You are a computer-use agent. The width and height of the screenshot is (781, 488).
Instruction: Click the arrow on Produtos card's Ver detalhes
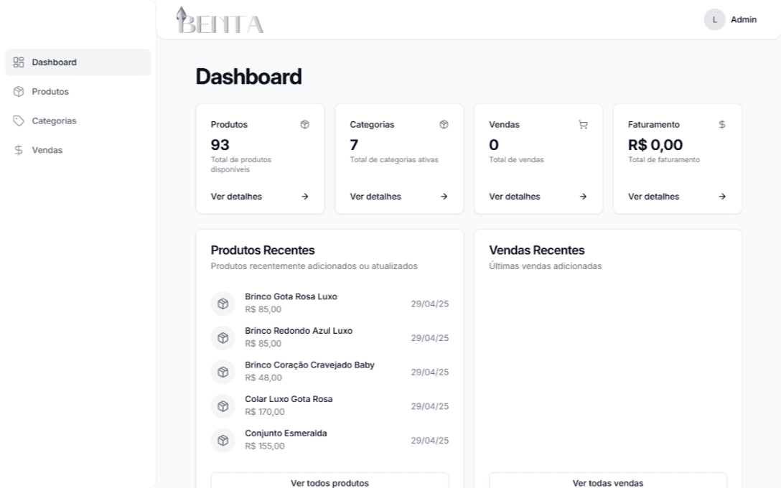[x=304, y=197]
